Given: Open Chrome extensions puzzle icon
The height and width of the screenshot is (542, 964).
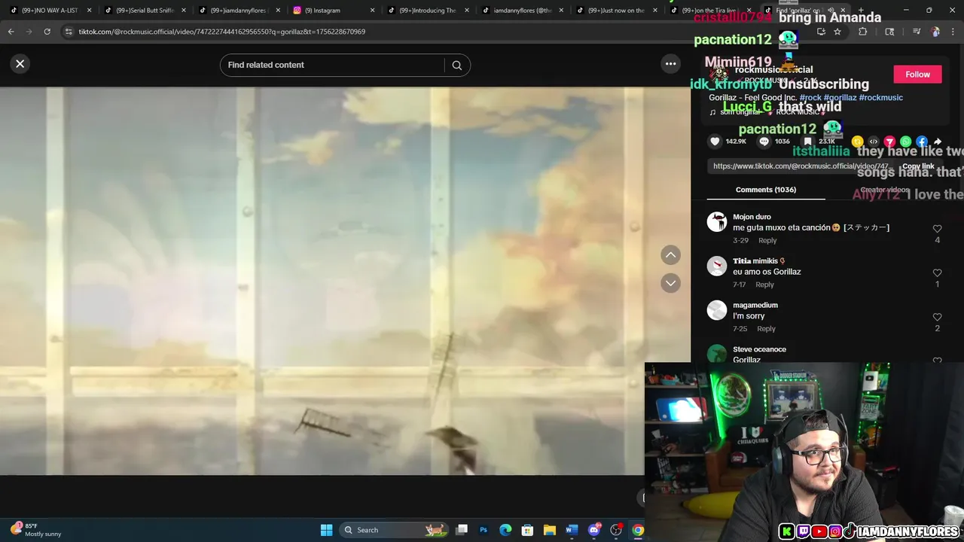Looking at the screenshot, I should (863, 32).
